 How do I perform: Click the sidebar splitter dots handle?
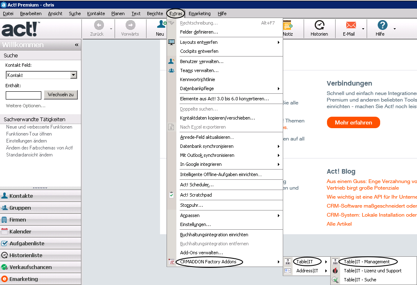pyautogui.click(x=40, y=188)
